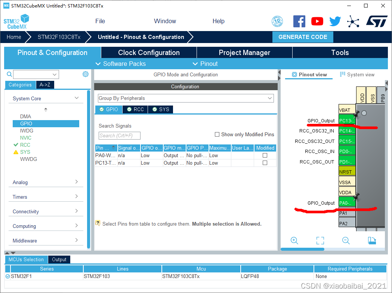Click the categories panel vertical scrollbar

coord(89,169)
